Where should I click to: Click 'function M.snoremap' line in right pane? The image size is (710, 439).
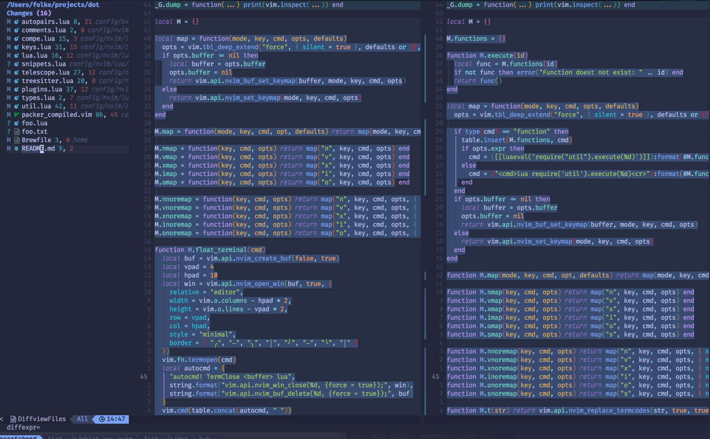[x=578, y=394]
